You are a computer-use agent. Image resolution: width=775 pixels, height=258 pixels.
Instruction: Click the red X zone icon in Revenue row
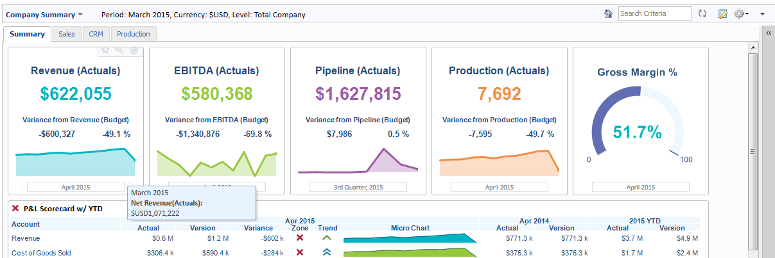coord(299,238)
